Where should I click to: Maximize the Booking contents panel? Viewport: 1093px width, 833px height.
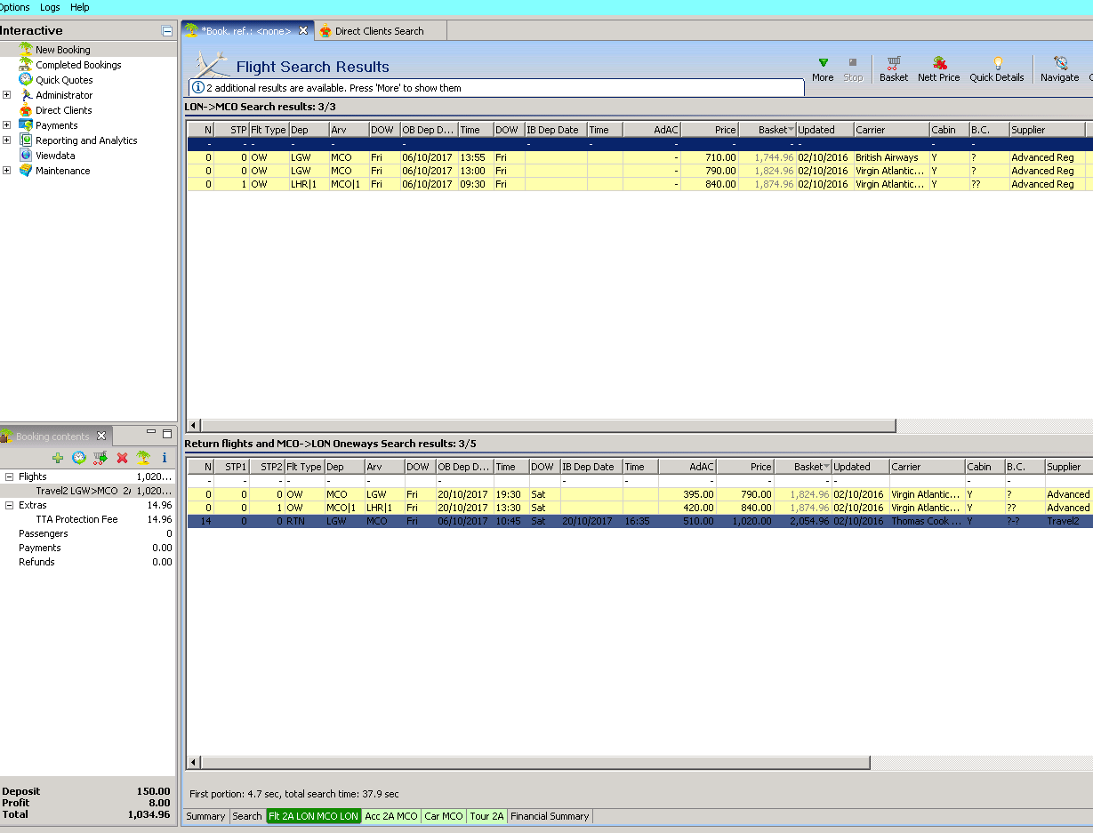[x=166, y=434]
